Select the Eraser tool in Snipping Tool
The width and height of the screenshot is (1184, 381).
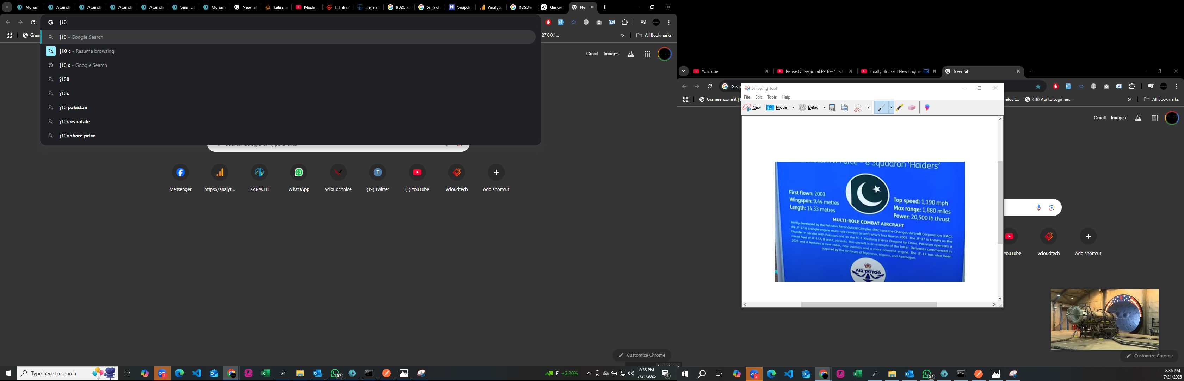coord(912,107)
